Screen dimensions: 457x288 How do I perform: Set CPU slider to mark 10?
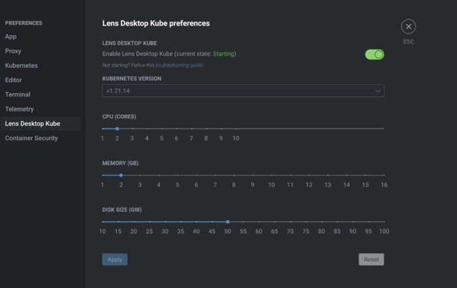[x=236, y=129]
